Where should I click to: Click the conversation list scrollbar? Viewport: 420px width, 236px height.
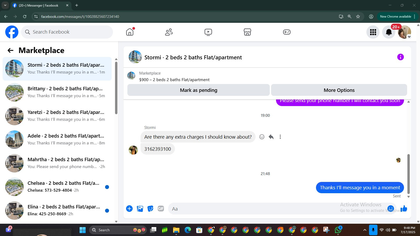(116, 88)
